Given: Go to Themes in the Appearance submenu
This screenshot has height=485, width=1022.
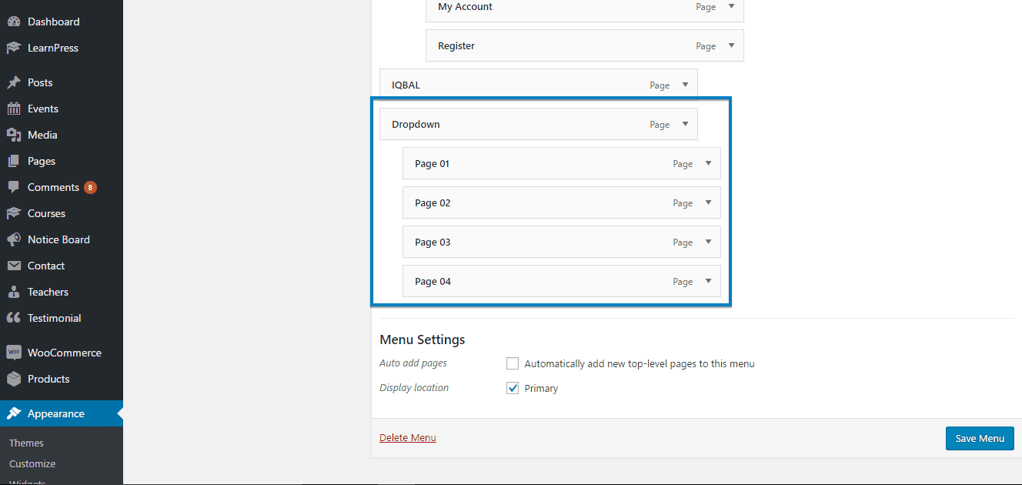Looking at the screenshot, I should point(26,443).
